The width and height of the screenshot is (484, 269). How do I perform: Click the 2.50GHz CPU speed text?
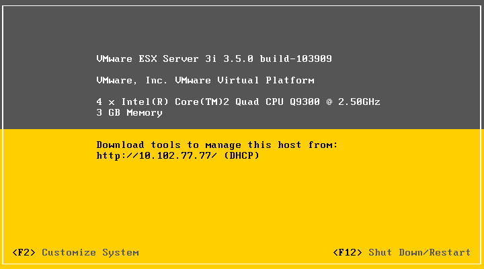[x=359, y=102]
